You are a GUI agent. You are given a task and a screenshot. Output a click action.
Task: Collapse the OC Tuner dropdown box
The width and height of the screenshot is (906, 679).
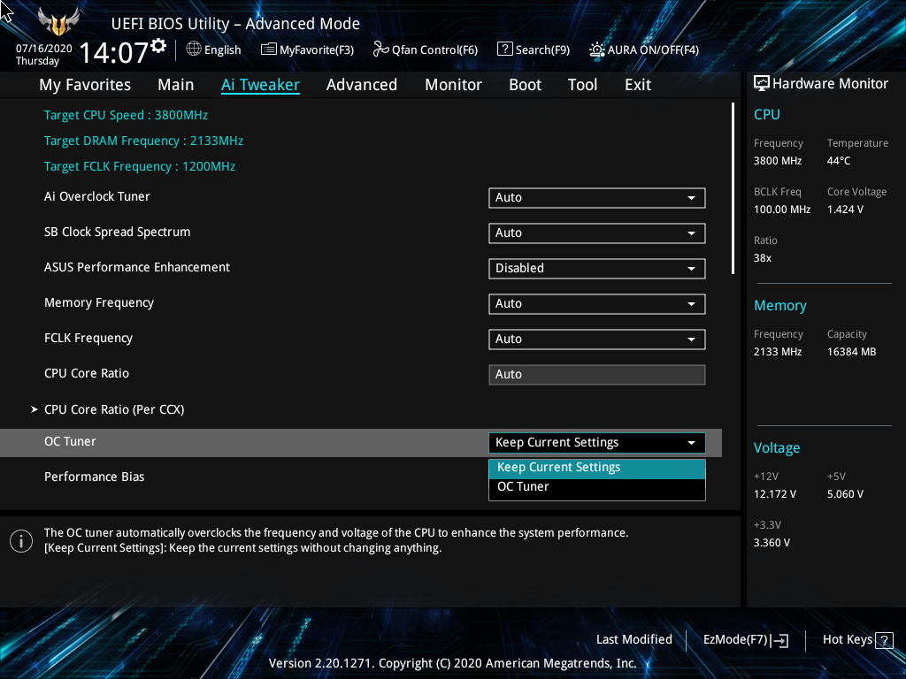pyautogui.click(x=597, y=442)
